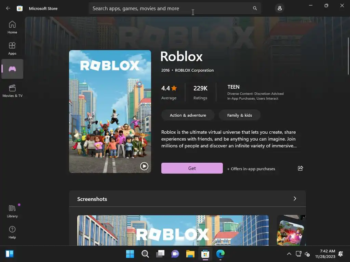
Task: Open the Windows Start menu
Action: click(130, 254)
